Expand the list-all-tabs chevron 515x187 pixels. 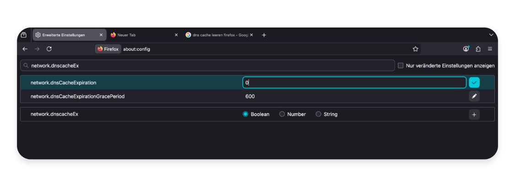[491, 35]
